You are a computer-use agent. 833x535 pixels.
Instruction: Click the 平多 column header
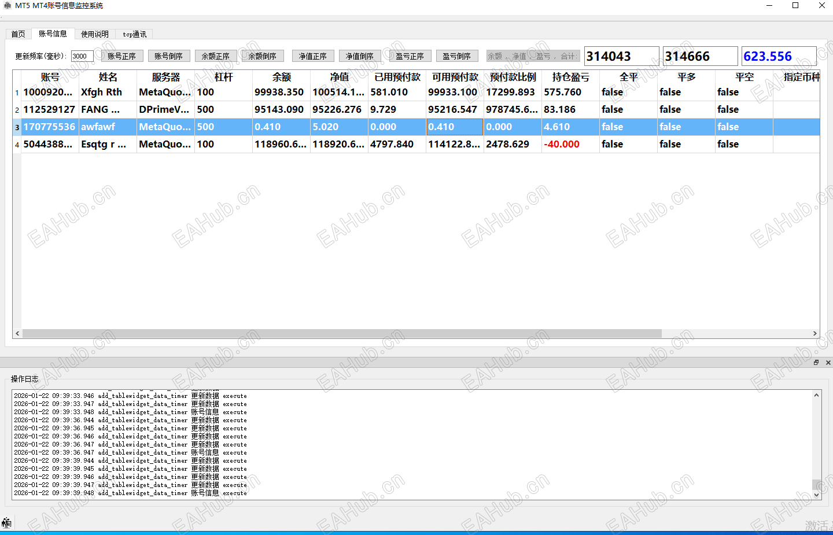coord(687,77)
